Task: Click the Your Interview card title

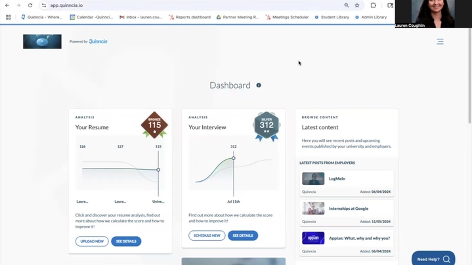Action: click(x=207, y=127)
